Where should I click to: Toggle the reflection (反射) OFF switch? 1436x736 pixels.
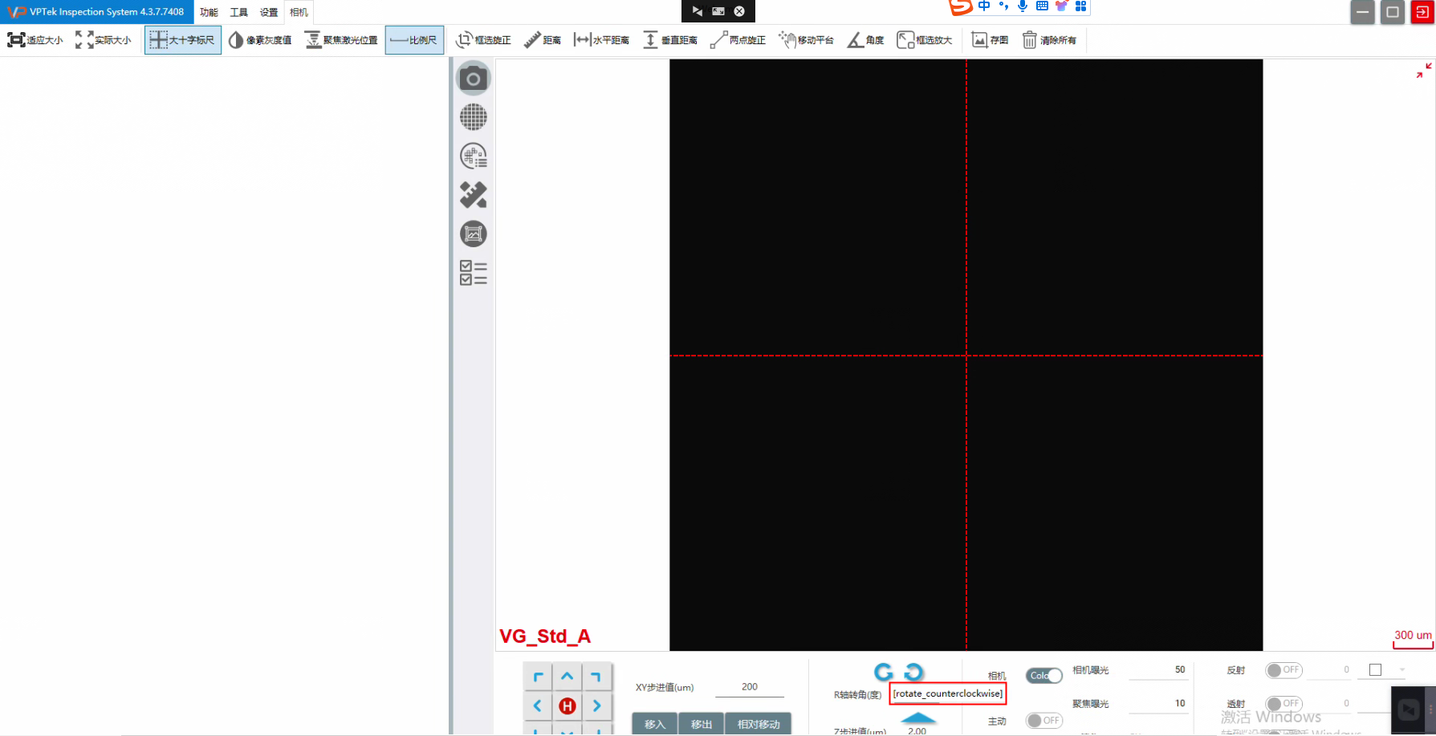point(1283,670)
